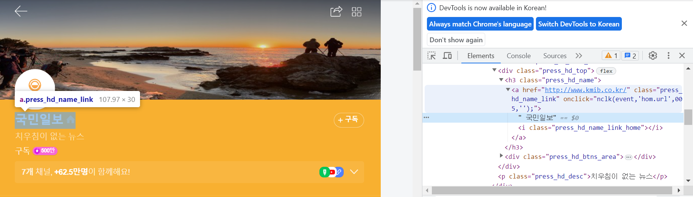Click the horizontal scrollbar left arrow
Image resolution: width=693 pixels, height=197 pixels.
click(x=427, y=190)
